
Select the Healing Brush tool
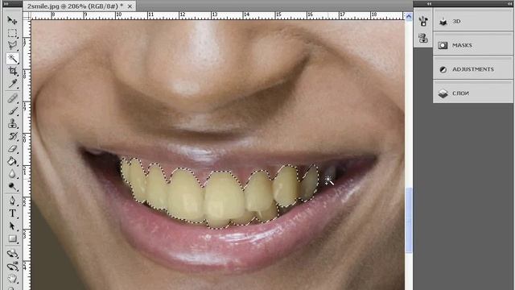[13, 98]
